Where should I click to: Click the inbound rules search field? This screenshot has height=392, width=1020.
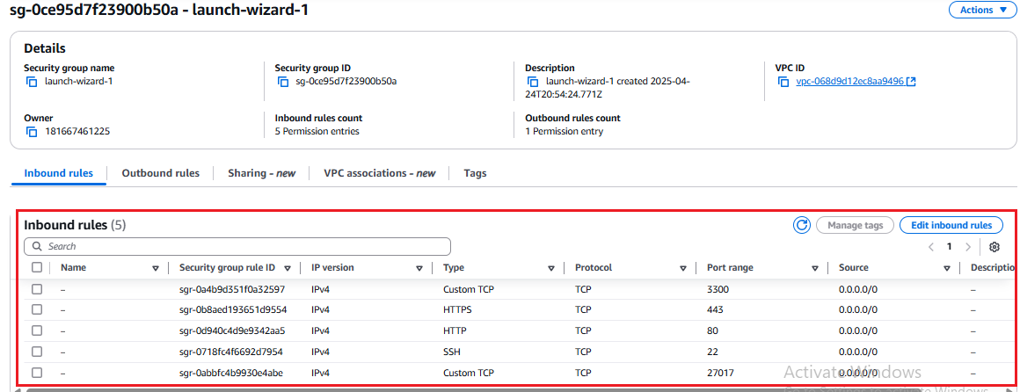[237, 246]
